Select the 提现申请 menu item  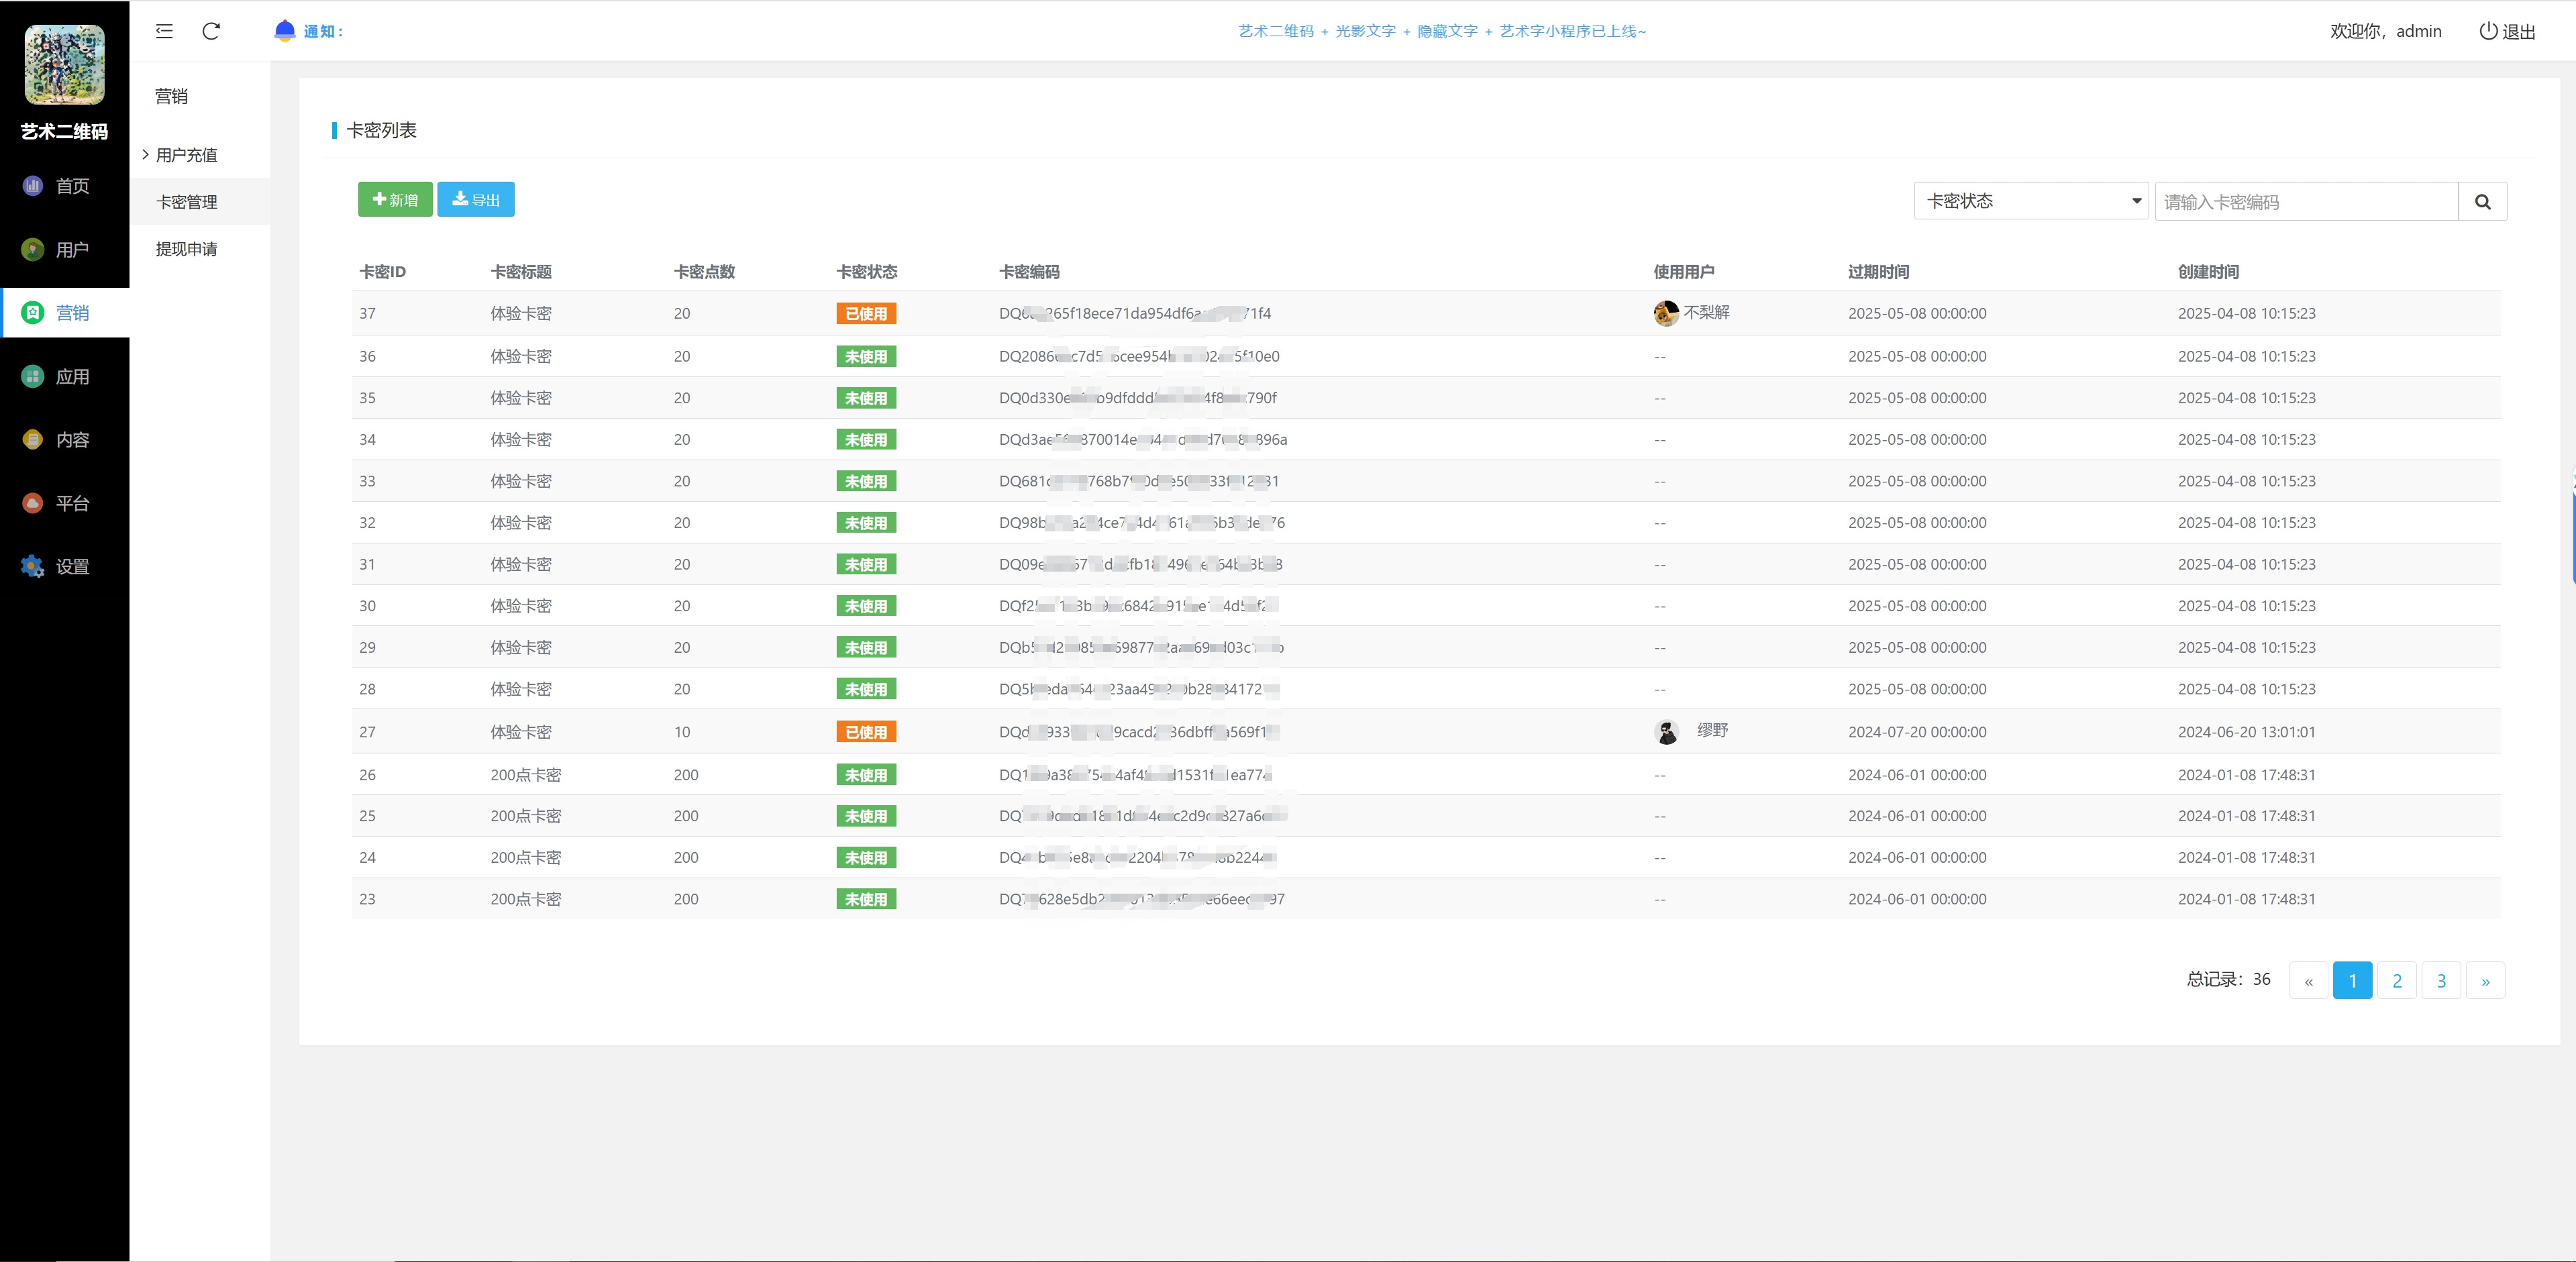(187, 249)
